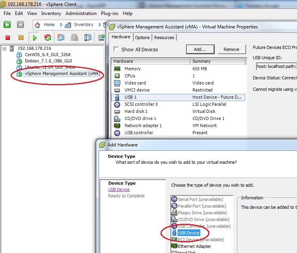Click the USB Device wizard step link
This screenshot has height=253, width=297.
pyautogui.click(x=119, y=189)
